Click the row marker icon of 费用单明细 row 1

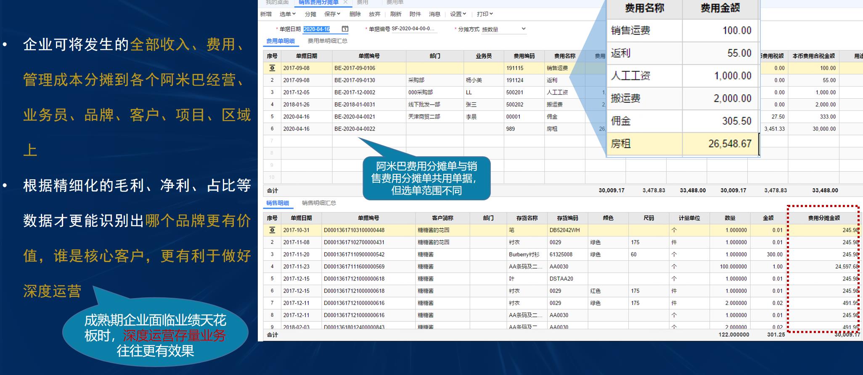272,68
